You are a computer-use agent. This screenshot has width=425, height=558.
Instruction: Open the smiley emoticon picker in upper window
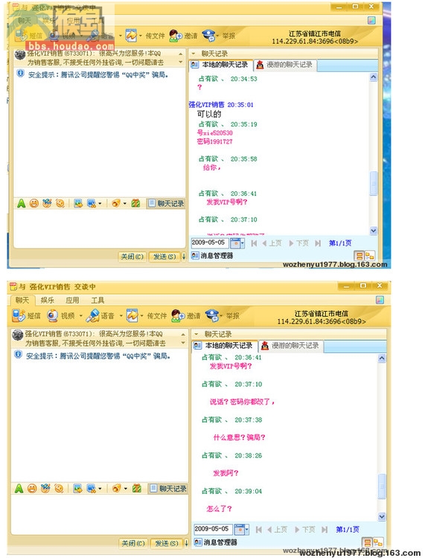(34, 203)
